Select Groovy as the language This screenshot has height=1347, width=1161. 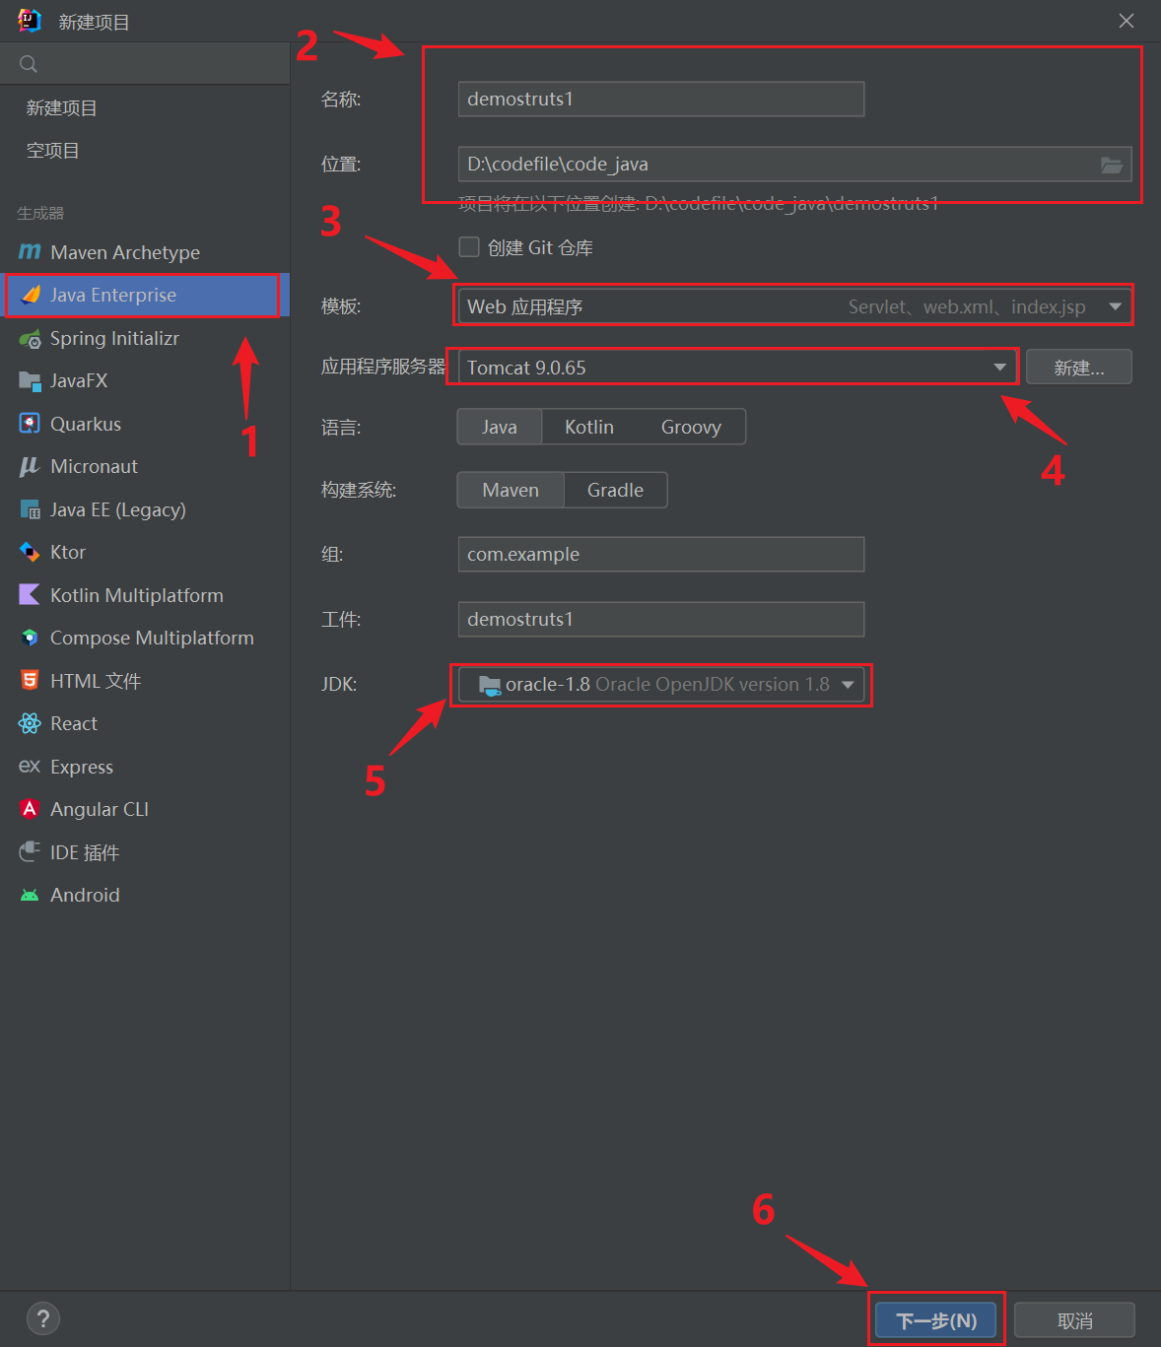691,427
